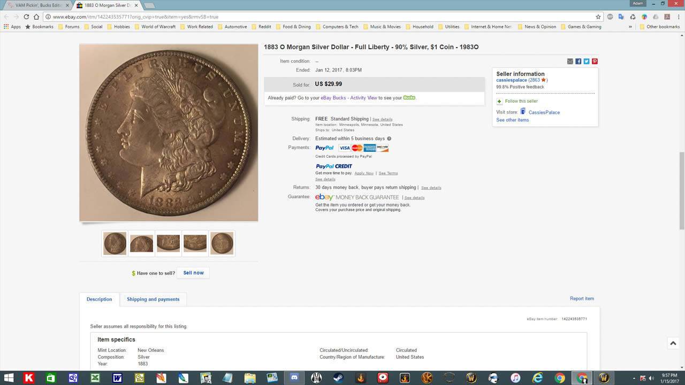
Task: Click the Report item link
Action: coord(582,299)
